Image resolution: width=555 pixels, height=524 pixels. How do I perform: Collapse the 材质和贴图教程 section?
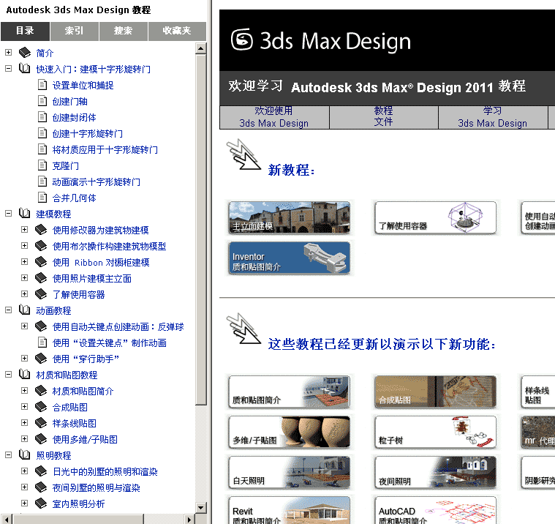9,375
